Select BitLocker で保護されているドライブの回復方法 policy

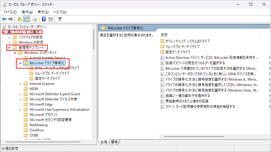click(211, 68)
